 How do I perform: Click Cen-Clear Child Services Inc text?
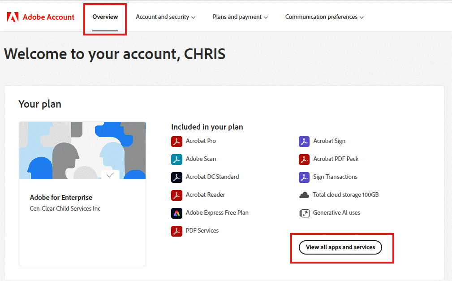65,208
